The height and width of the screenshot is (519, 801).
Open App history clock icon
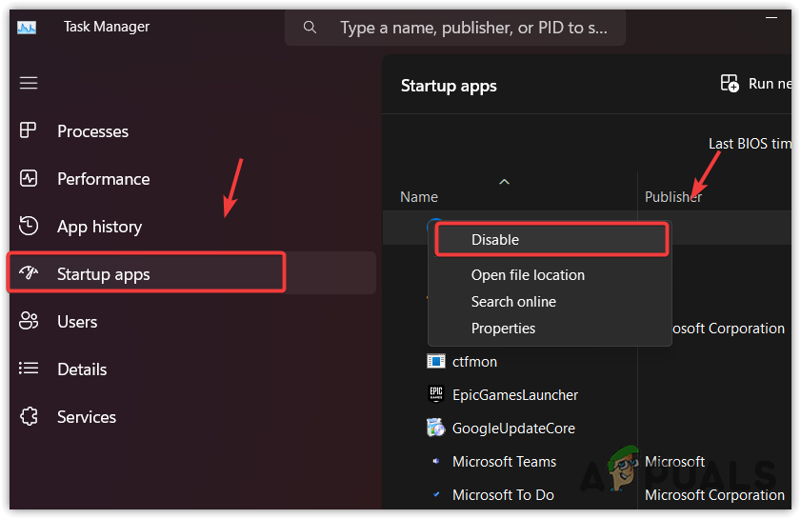29,227
